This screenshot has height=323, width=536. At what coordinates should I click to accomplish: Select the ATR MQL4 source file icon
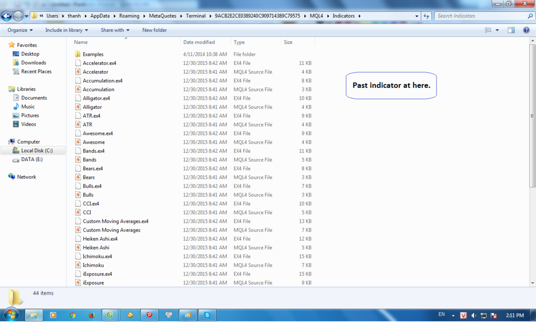point(78,124)
